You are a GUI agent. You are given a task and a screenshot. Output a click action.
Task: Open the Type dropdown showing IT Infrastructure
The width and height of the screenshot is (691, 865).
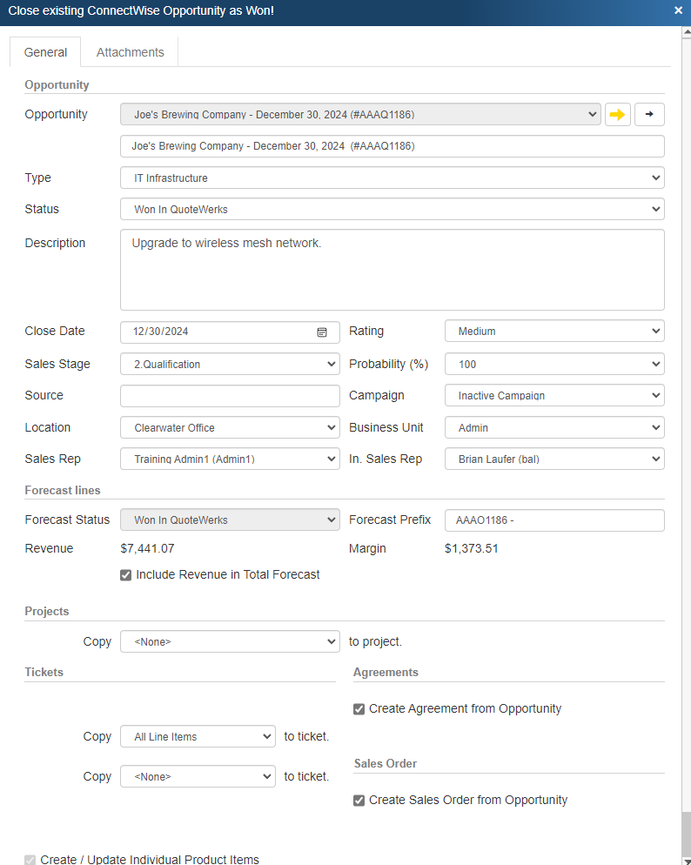click(392, 178)
